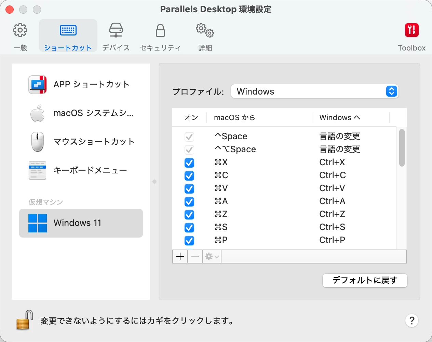Viewport: 432px width, 342px height.
Task: Sort by the macOS から column header
Action: click(x=235, y=118)
